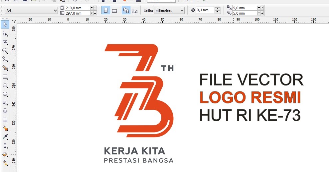Select the Rectangle tool
Viewport: 329px width, 172px height.
[5, 77]
